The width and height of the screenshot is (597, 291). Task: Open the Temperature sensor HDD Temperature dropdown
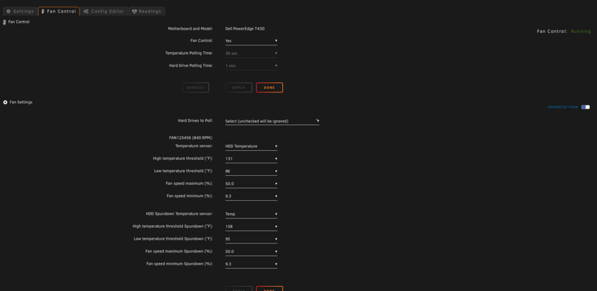pyautogui.click(x=251, y=146)
